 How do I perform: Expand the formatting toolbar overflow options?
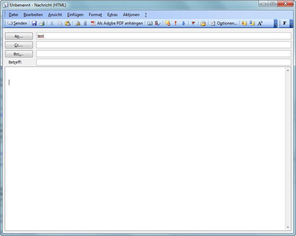pos(291,23)
